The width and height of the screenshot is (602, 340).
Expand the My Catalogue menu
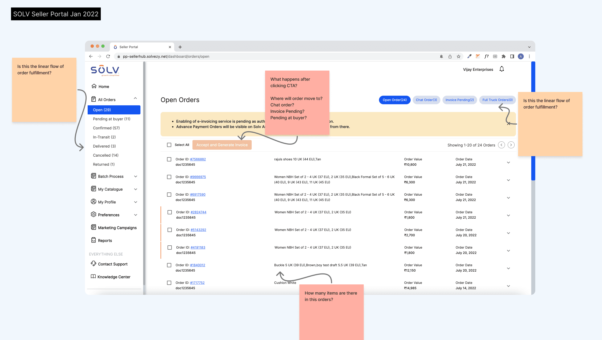136,189
